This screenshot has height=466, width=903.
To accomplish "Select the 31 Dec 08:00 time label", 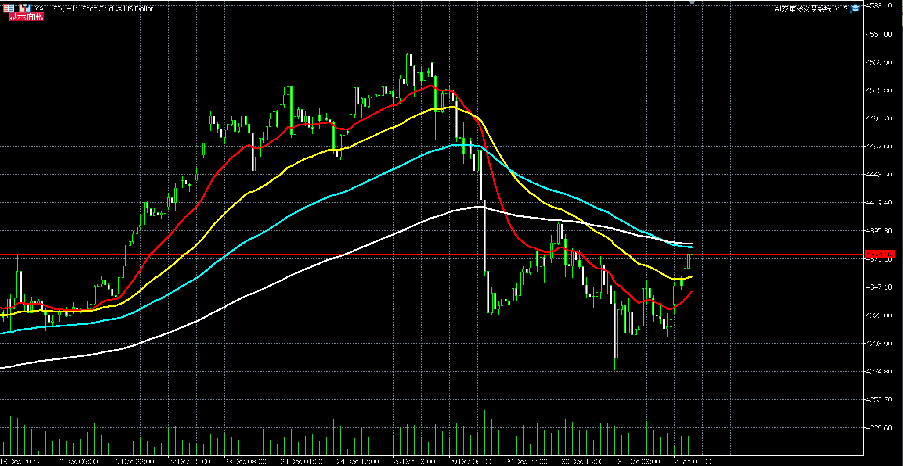I will 639,462.
